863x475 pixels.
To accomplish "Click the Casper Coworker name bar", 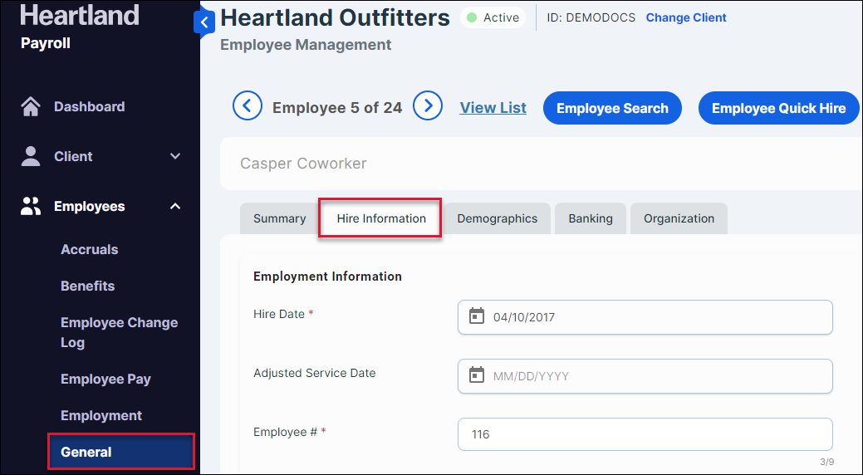I will pyautogui.click(x=541, y=164).
